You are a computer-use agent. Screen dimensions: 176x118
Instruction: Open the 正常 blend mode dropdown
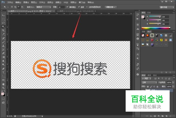[149, 82]
